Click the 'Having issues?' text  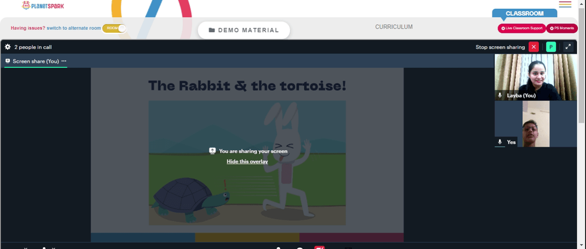(x=28, y=28)
